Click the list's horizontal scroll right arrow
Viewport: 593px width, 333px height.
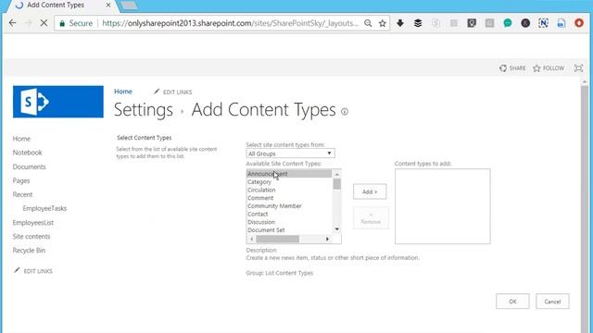[327, 239]
